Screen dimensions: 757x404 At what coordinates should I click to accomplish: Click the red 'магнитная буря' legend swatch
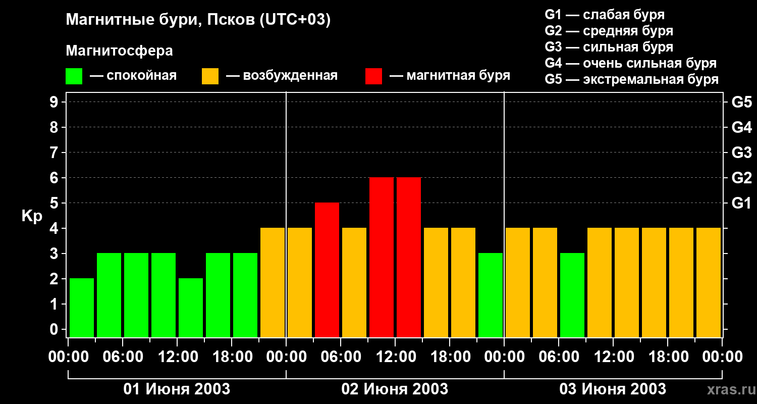373,76
